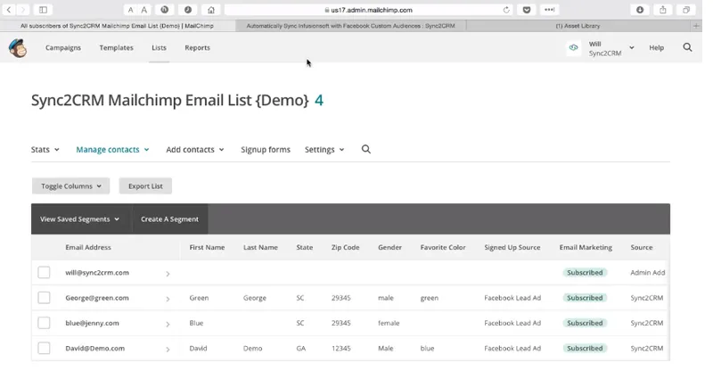Expand the will@sync2crm.com row chevron
713x379 pixels.
pyautogui.click(x=168, y=274)
